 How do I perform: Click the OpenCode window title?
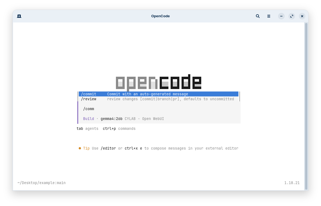160,16
